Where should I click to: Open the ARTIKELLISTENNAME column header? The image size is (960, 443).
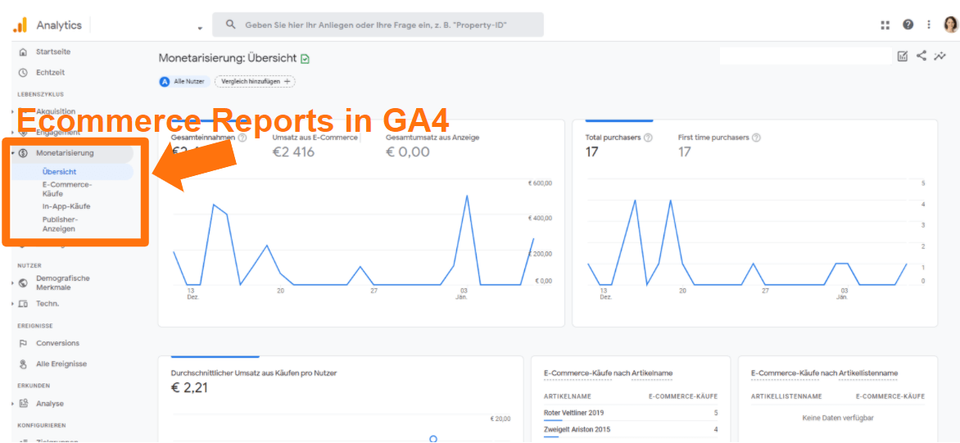pos(786,396)
